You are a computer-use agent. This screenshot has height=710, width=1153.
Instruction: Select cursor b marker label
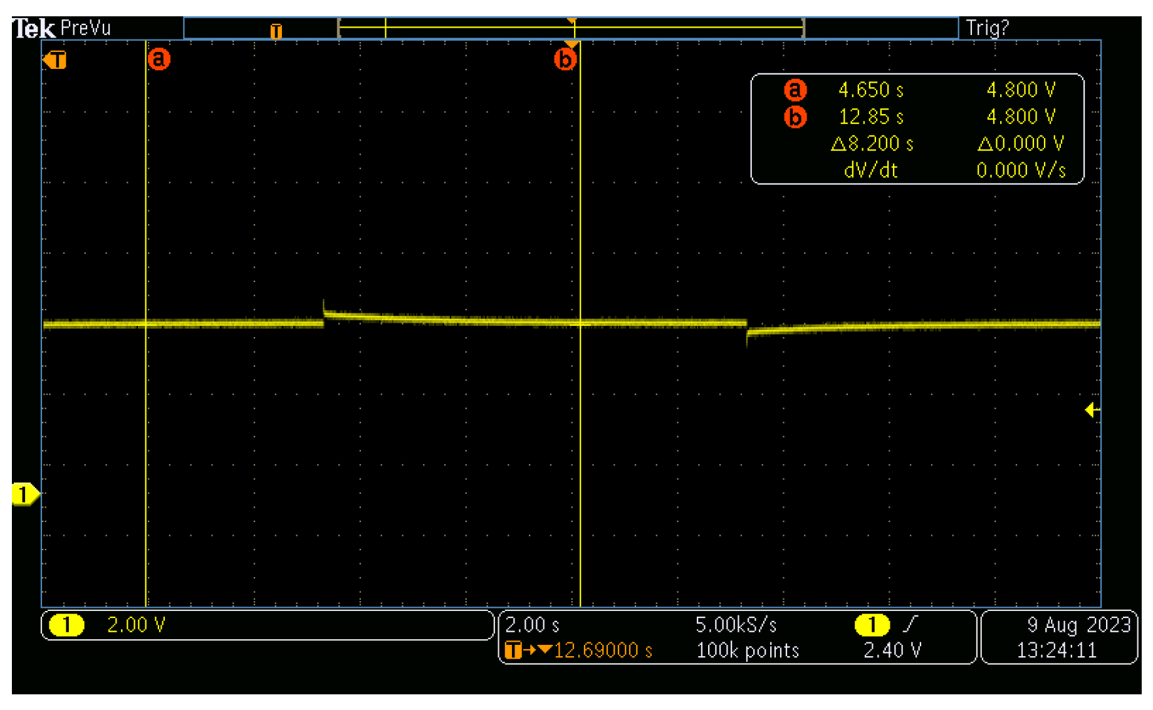pos(565,60)
